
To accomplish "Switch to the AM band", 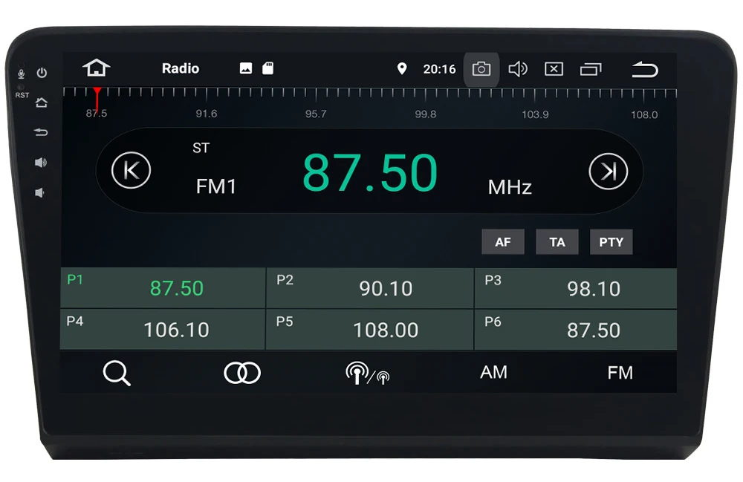I will [x=493, y=372].
